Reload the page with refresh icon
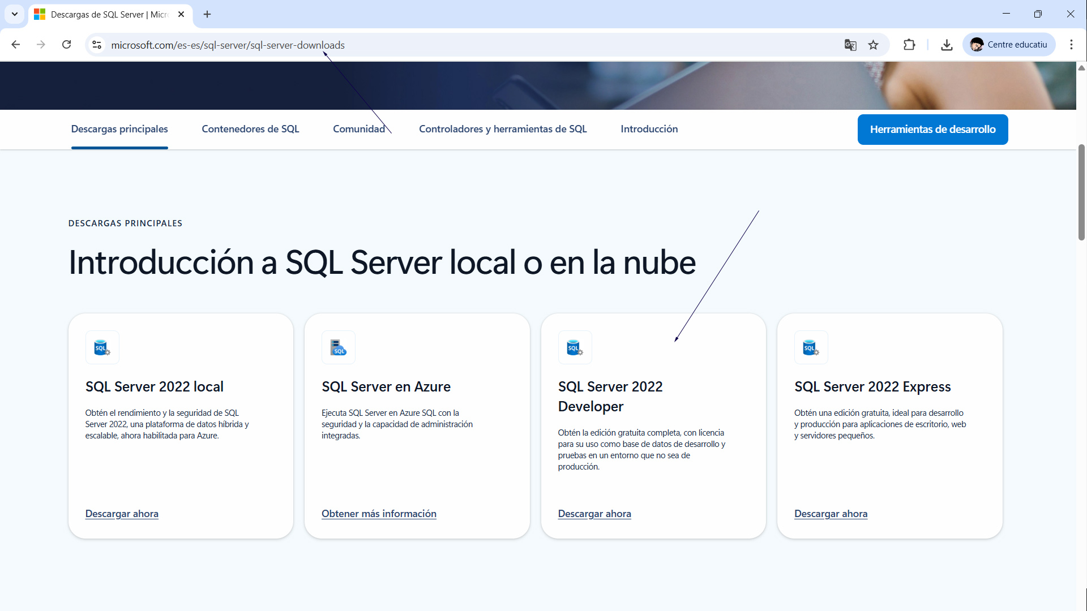 [66, 45]
